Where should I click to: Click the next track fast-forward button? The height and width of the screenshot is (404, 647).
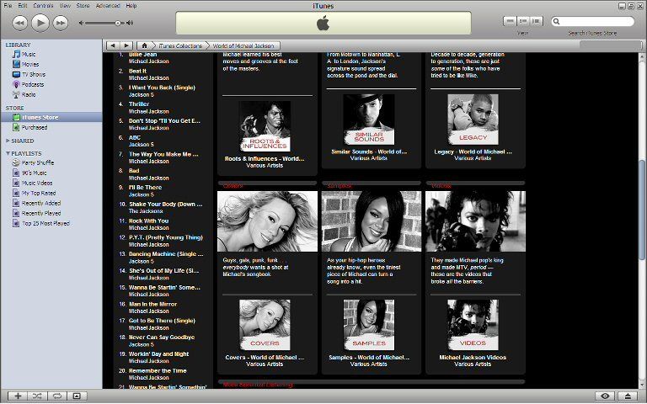click(x=61, y=23)
